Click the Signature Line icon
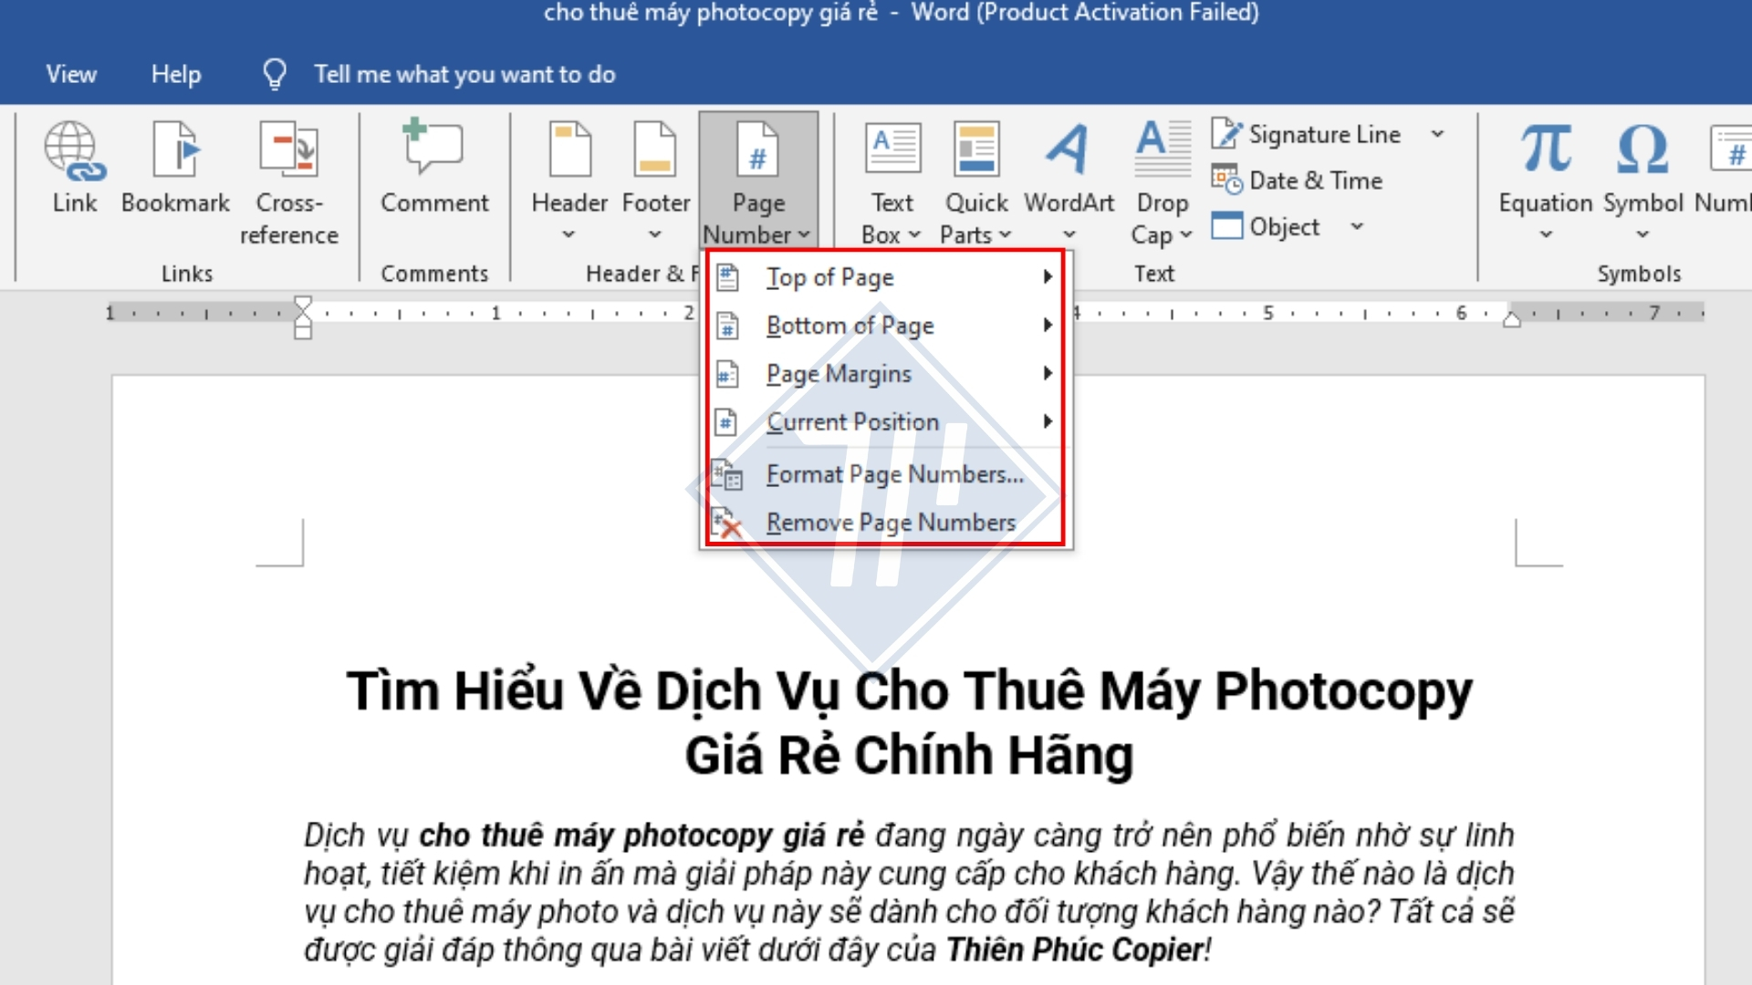Image resolution: width=1752 pixels, height=985 pixels. 1227,134
